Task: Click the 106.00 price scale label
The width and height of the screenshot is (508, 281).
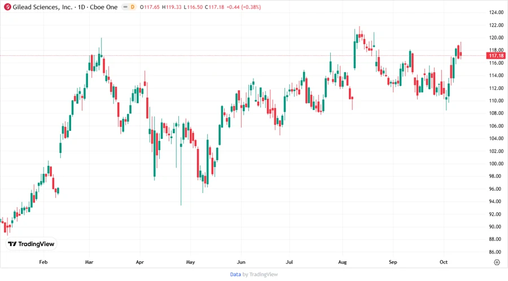Action: tap(496, 126)
